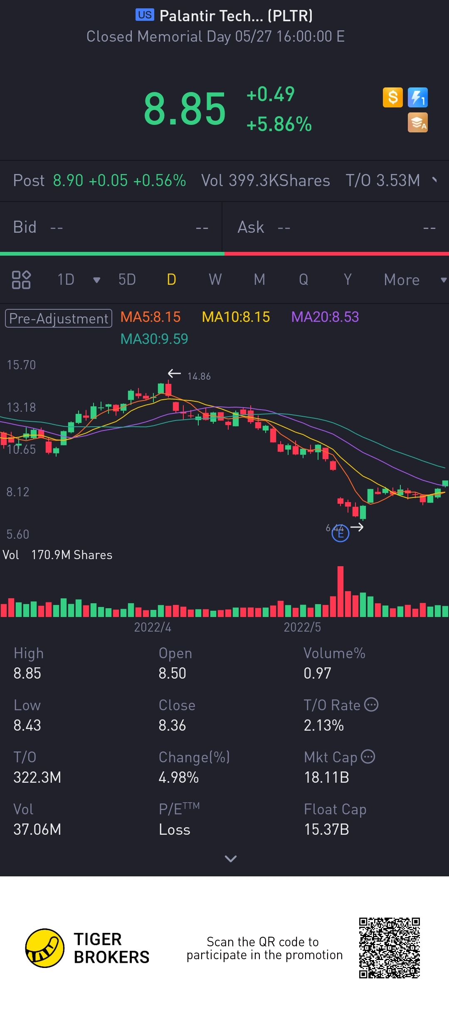Tap Scan the QR code promotion text
Viewport: 449px width, 1020px height.
tap(264, 948)
